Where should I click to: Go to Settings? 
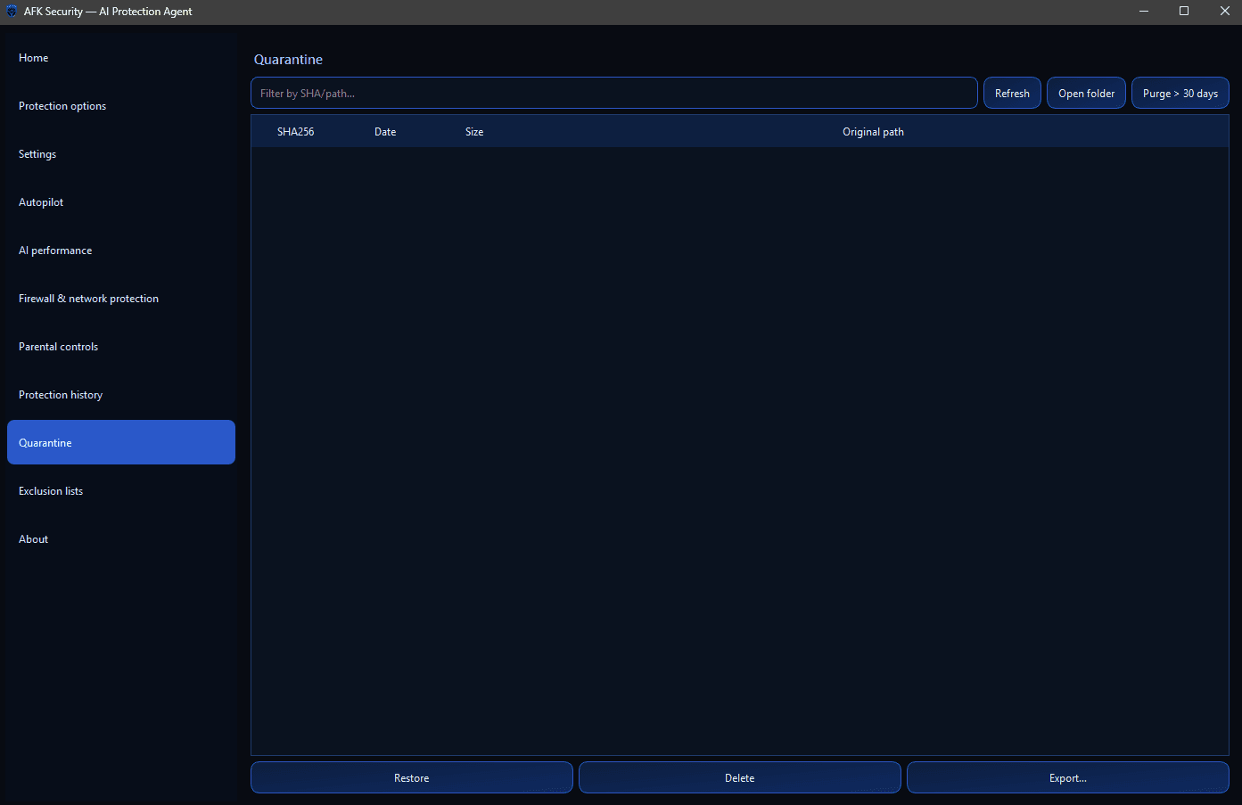click(37, 153)
